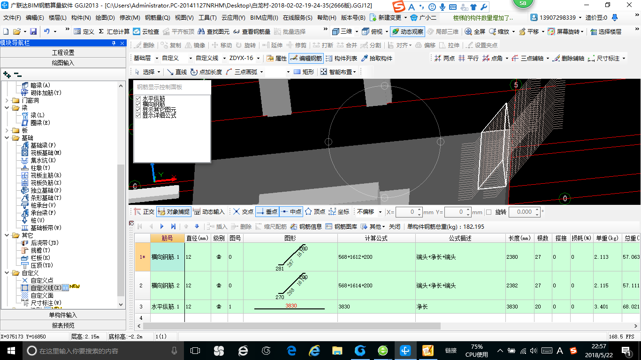641x360 pixels.
Task: Open the 文件(F) menu
Action: click(12, 18)
